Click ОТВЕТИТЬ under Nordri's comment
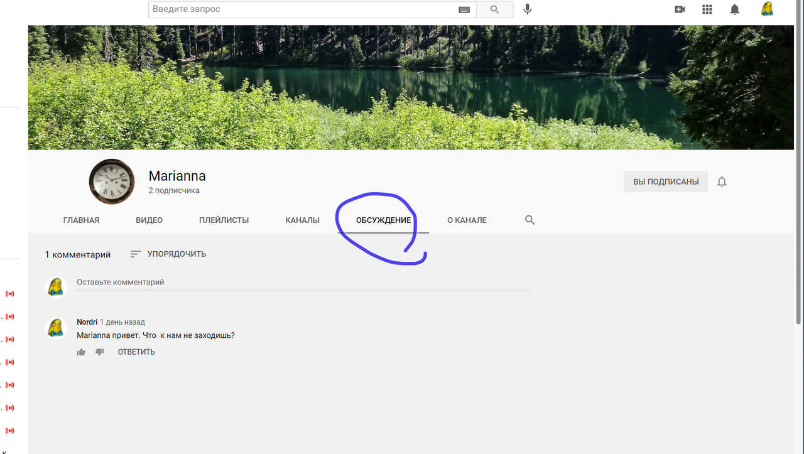Image resolution: width=804 pixels, height=454 pixels. 136,352
